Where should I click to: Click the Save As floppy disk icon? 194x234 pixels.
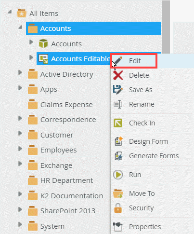tap(118, 90)
